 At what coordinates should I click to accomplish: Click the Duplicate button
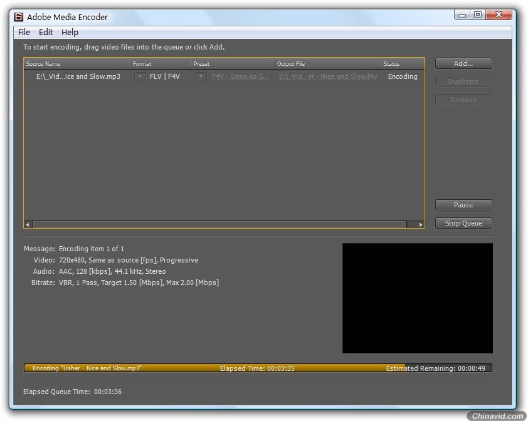(x=463, y=81)
